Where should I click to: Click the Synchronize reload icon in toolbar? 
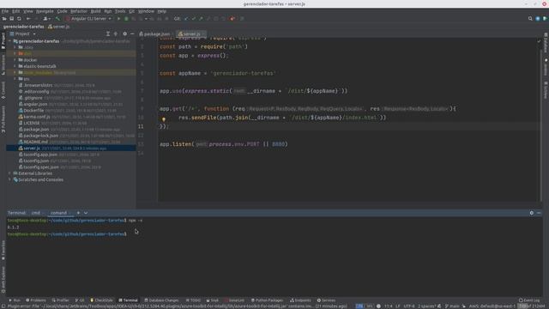(x=19, y=19)
